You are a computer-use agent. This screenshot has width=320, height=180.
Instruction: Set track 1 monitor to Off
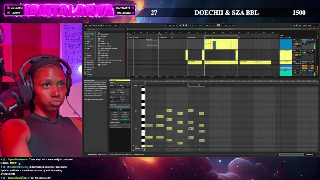300,44
